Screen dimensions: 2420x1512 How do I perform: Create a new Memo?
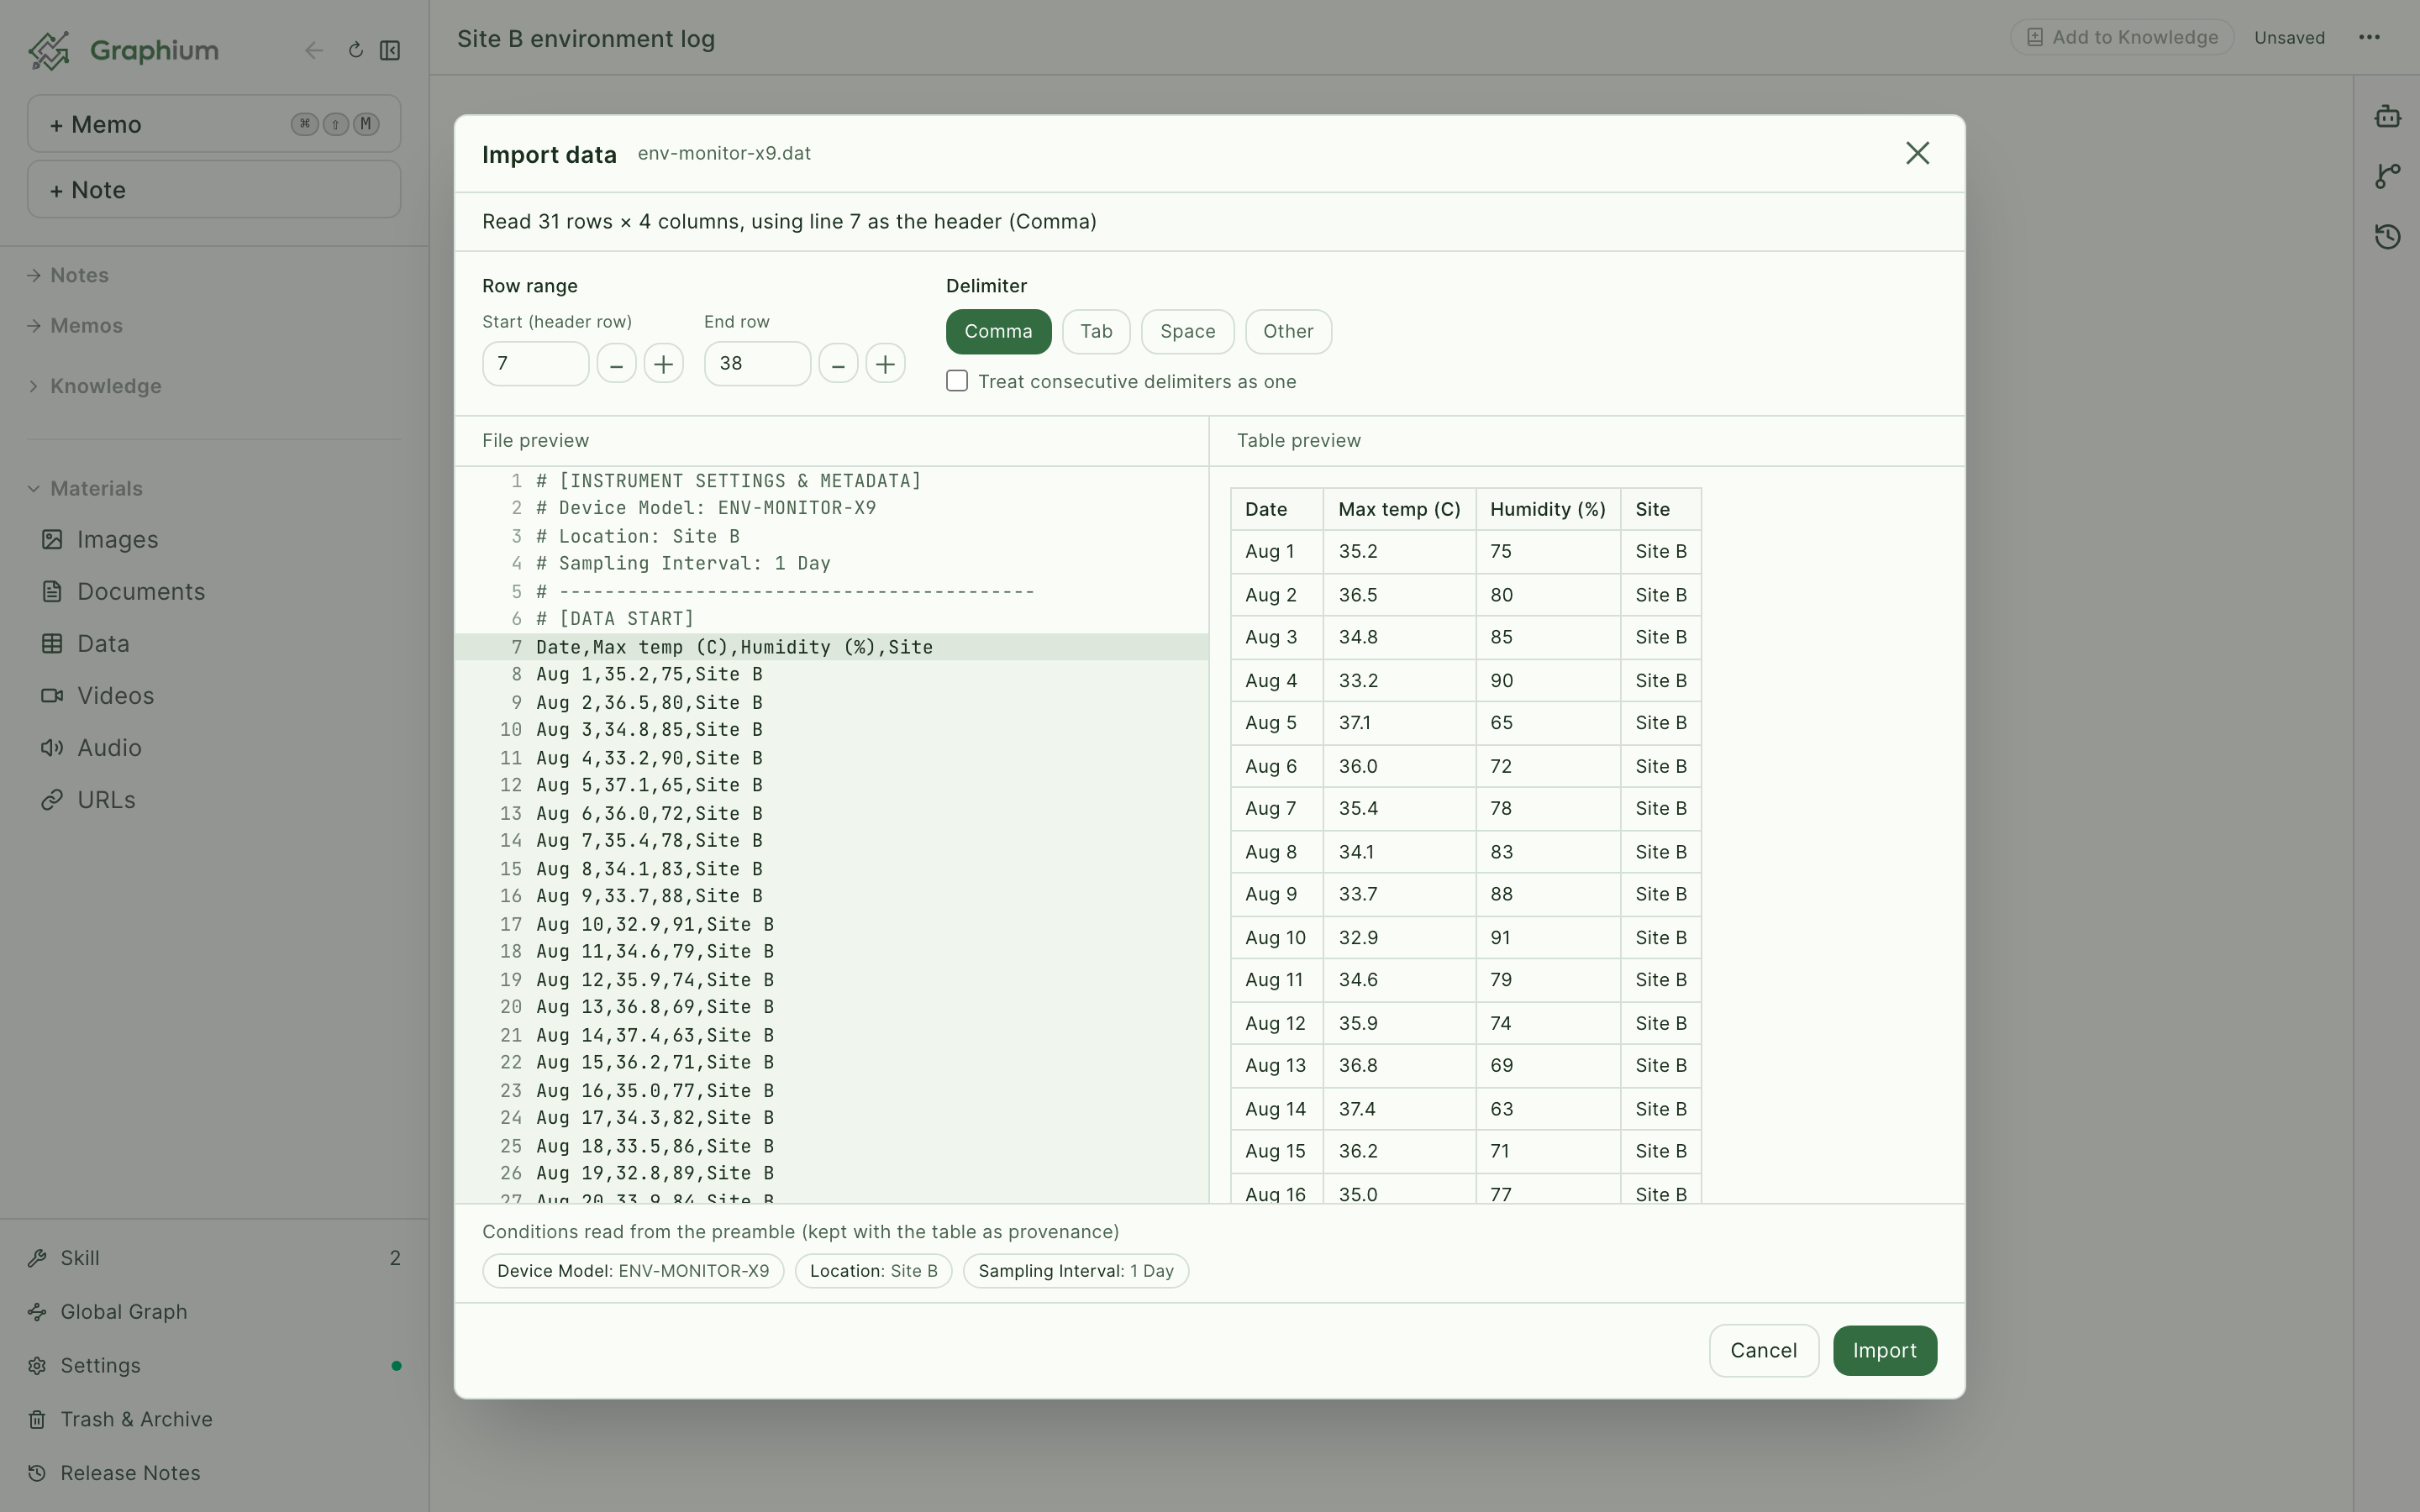214,124
